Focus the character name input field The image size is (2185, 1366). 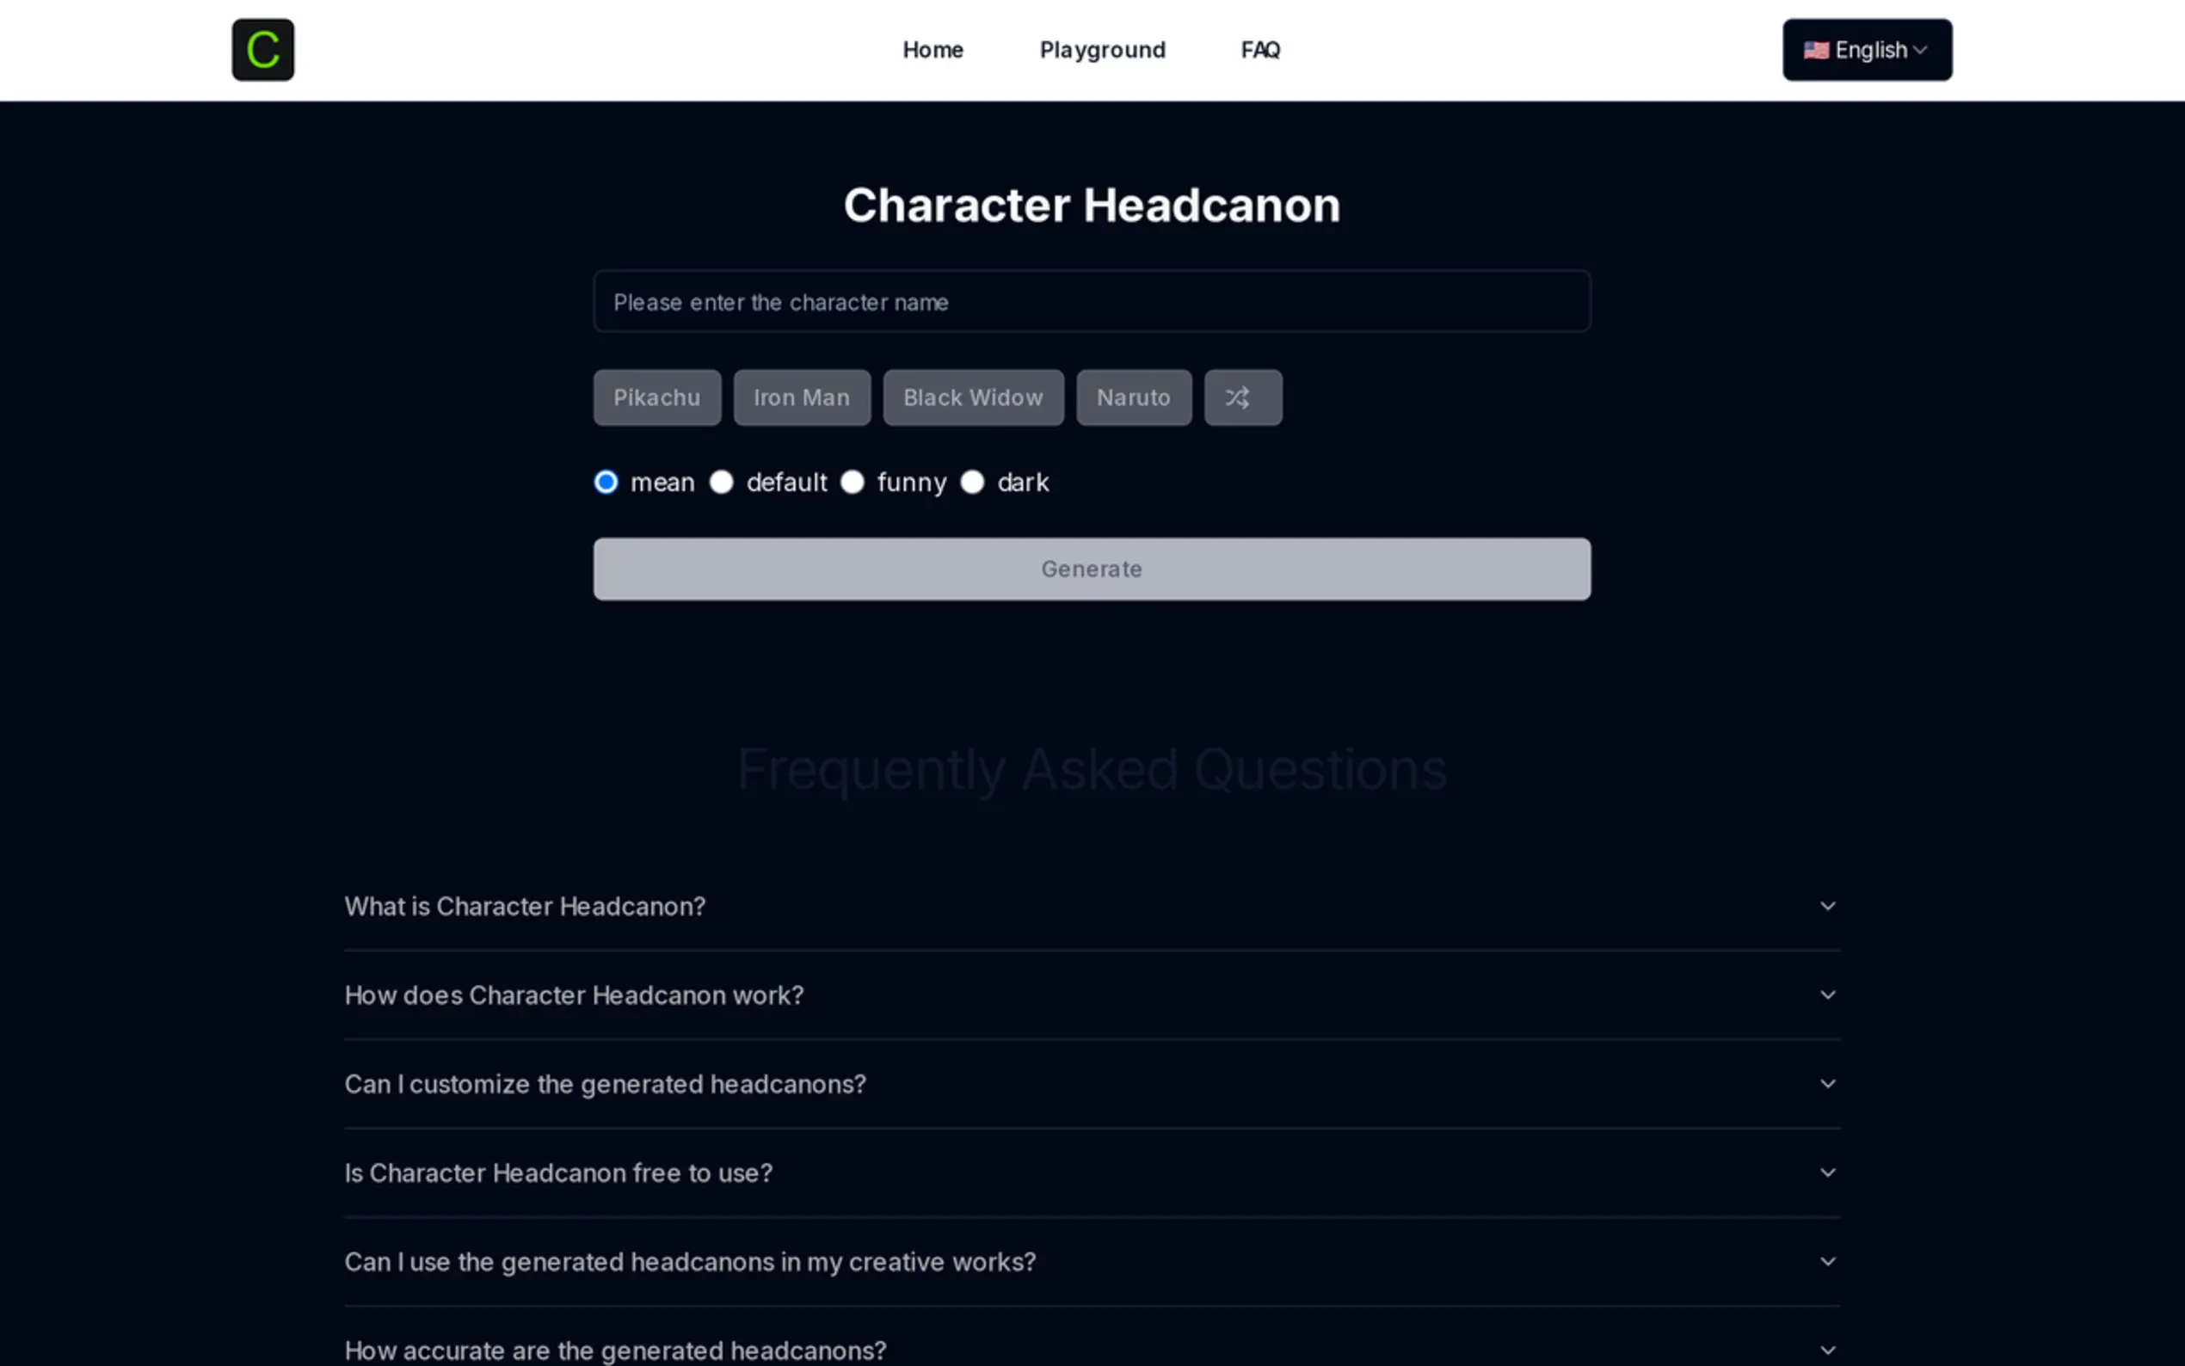1091,302
